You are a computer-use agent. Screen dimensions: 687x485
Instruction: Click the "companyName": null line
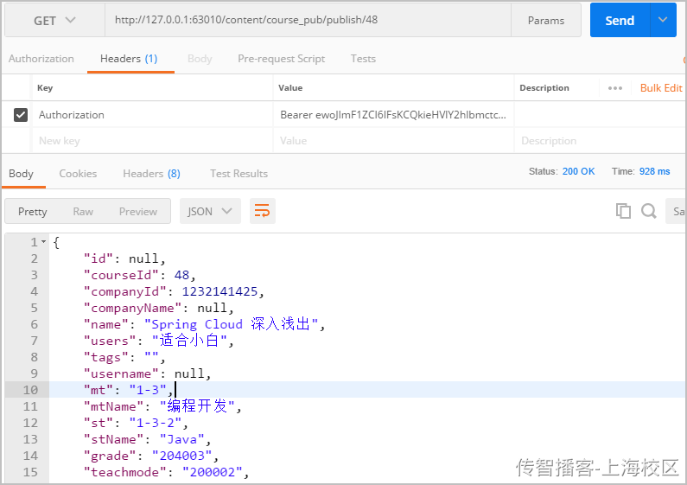pyautogui.click(x=159, y=309)
